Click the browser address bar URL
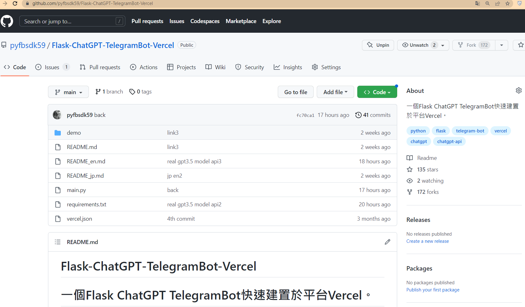Image resolution: width=525 pixels, height=307 pixels. (x=93, y=3)
